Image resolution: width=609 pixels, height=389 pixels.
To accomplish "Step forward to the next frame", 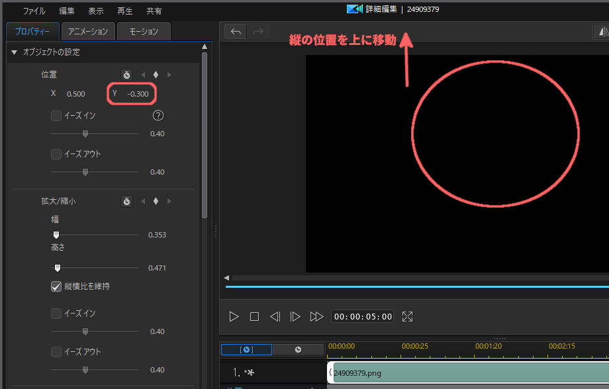I will [295, 317].
